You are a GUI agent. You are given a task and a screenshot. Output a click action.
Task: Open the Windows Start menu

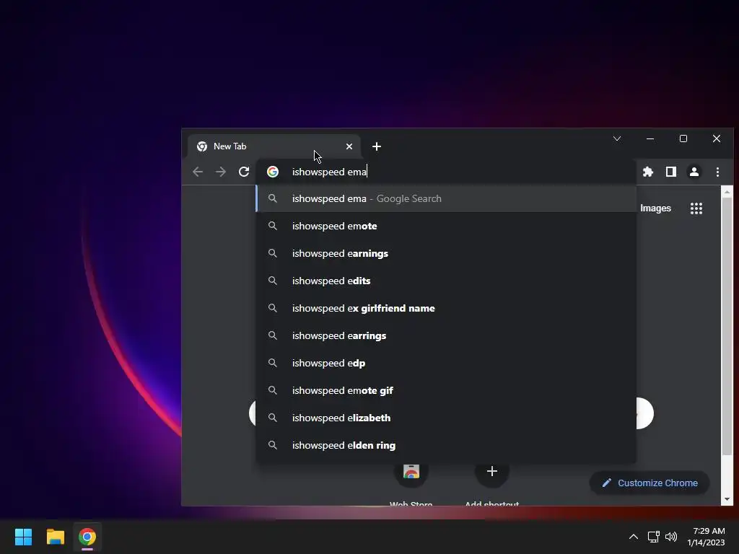click(23, 537)
